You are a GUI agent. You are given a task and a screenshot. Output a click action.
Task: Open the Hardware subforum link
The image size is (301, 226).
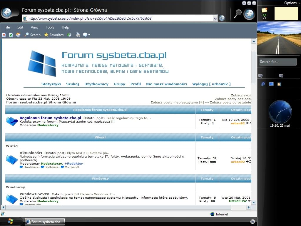[x=31, y=167]
